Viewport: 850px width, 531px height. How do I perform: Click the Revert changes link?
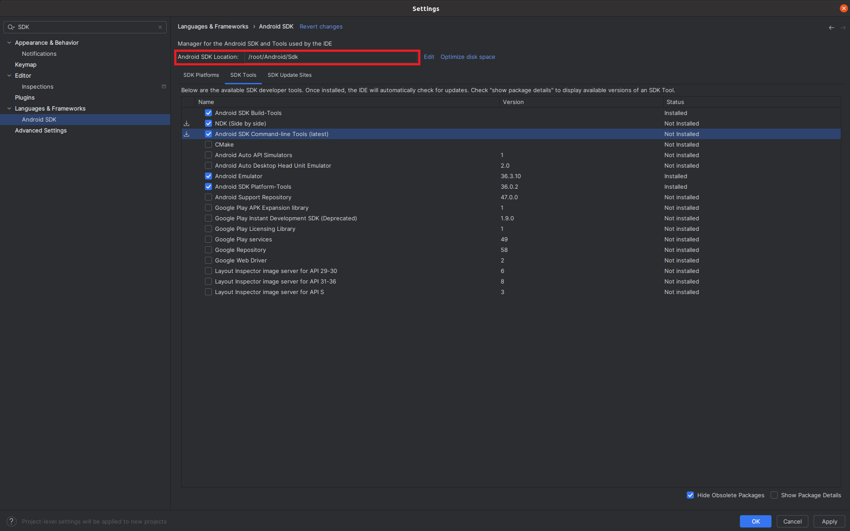coord(321,27)
